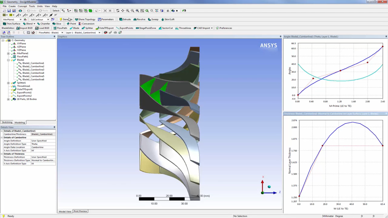The image size is (388, 218).
Task: Open the File menu
Action: pos(5,6)
